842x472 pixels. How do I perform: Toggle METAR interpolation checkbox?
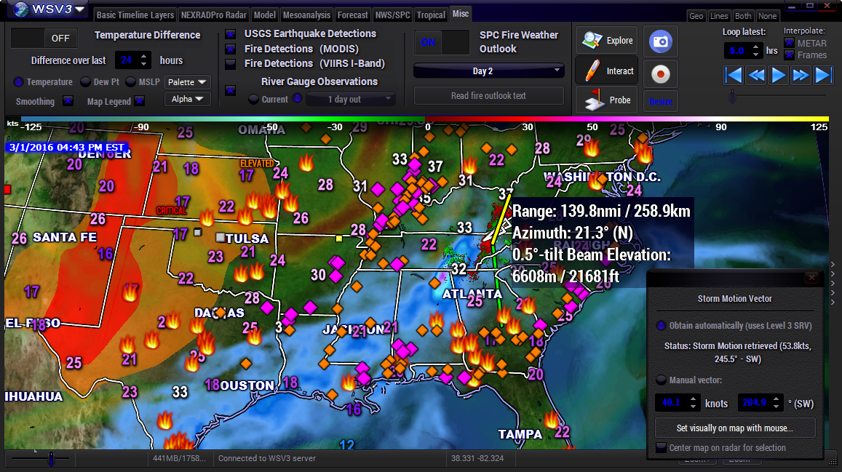(789, 43)
